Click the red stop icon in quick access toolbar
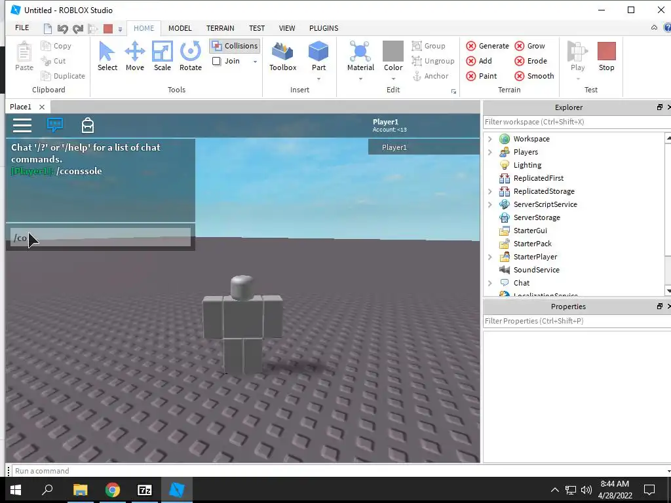This screenshot has width=671, height=503. 108,29
